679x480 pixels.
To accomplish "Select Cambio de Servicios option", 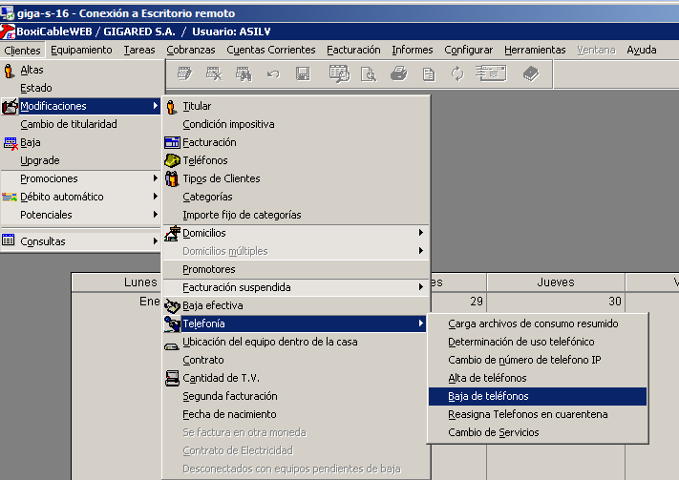I will point(493,432).
